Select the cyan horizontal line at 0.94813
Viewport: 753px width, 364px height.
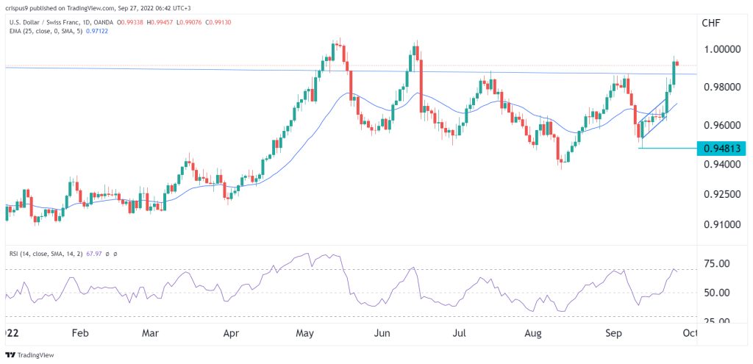(x=668, y=148)
